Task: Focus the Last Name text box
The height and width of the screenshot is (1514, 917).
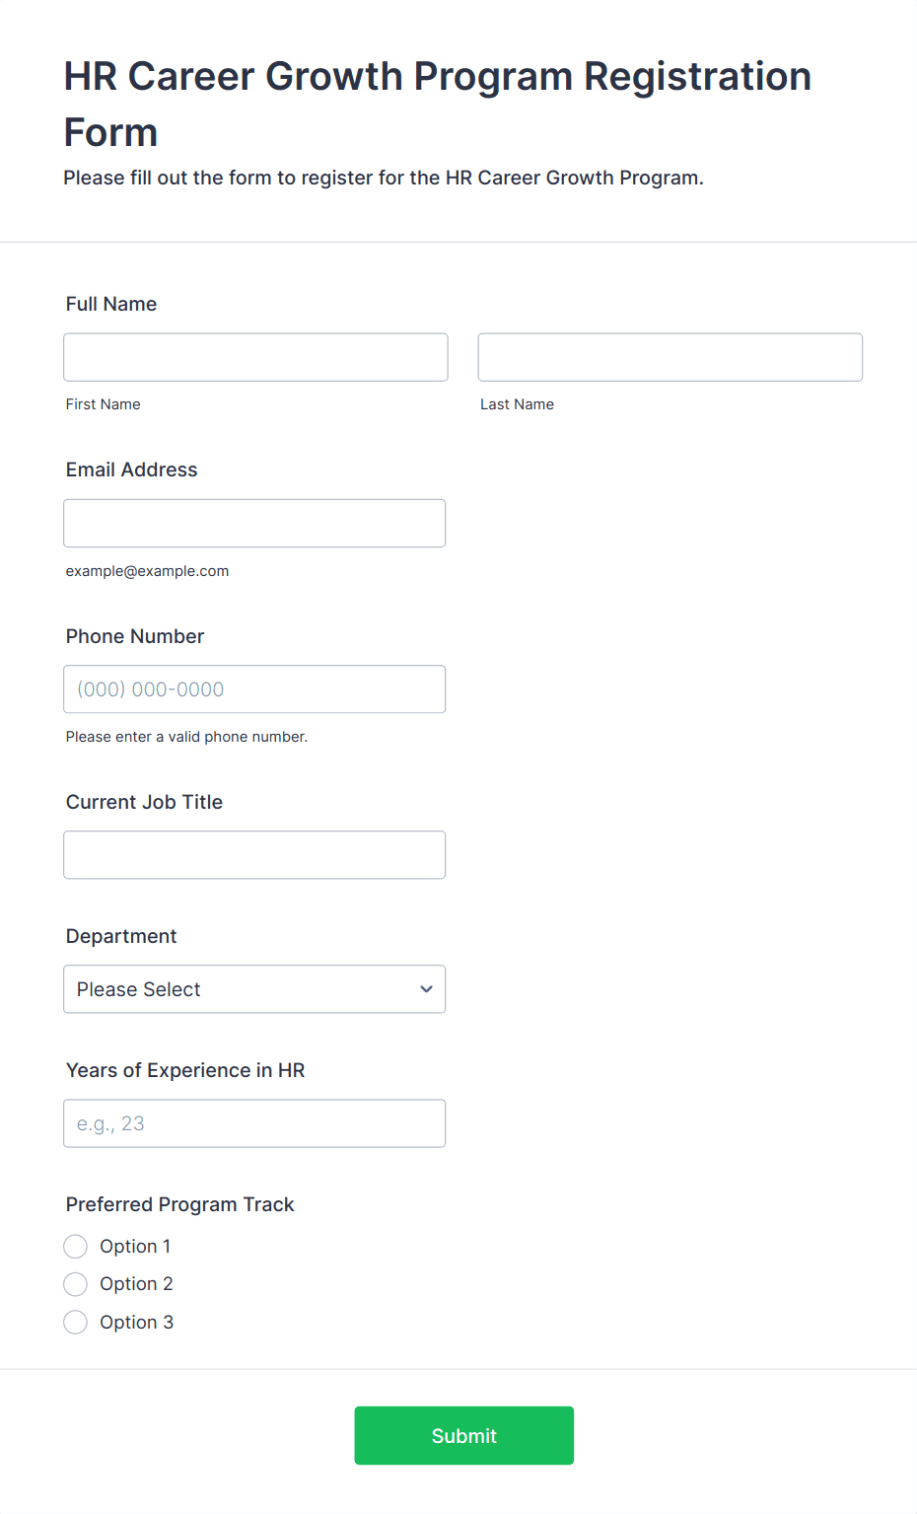Action: pyautogui.click(x=670, y=357)
